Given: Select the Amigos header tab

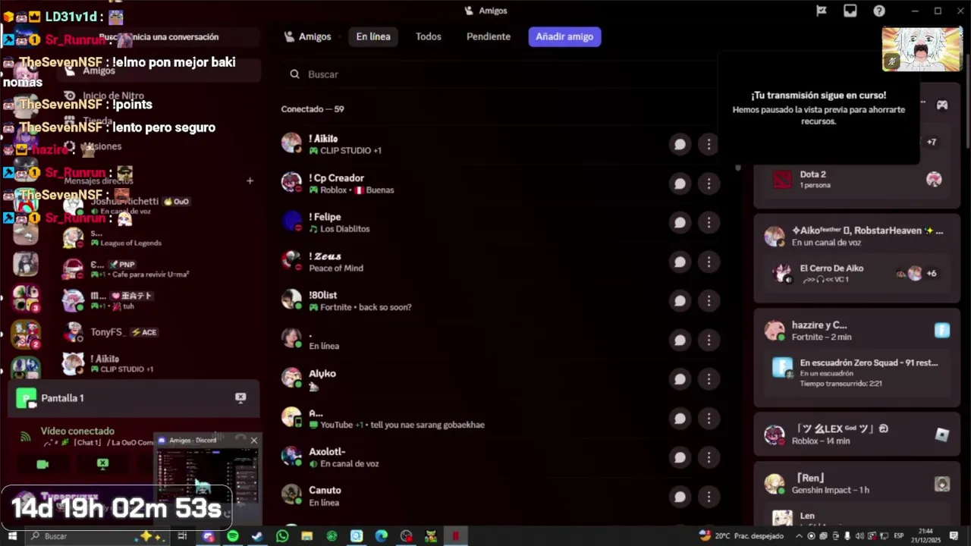Looking at the screenshot, I should 308,36.
